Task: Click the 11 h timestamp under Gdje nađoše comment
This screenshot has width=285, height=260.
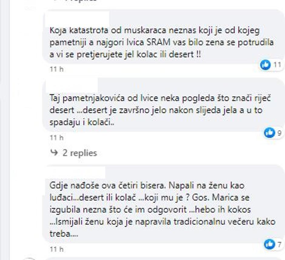Action: (x=57, y=249)
